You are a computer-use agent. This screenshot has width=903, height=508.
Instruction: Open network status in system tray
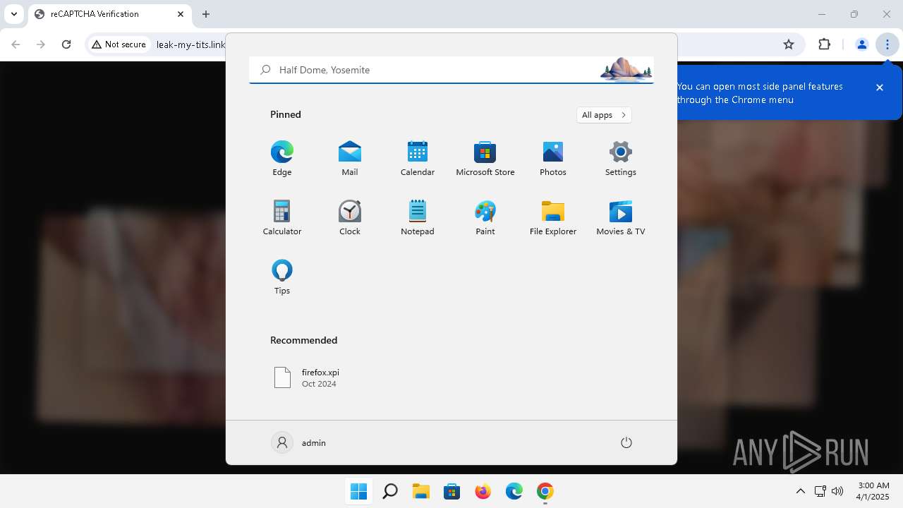(x=820, y=491)
